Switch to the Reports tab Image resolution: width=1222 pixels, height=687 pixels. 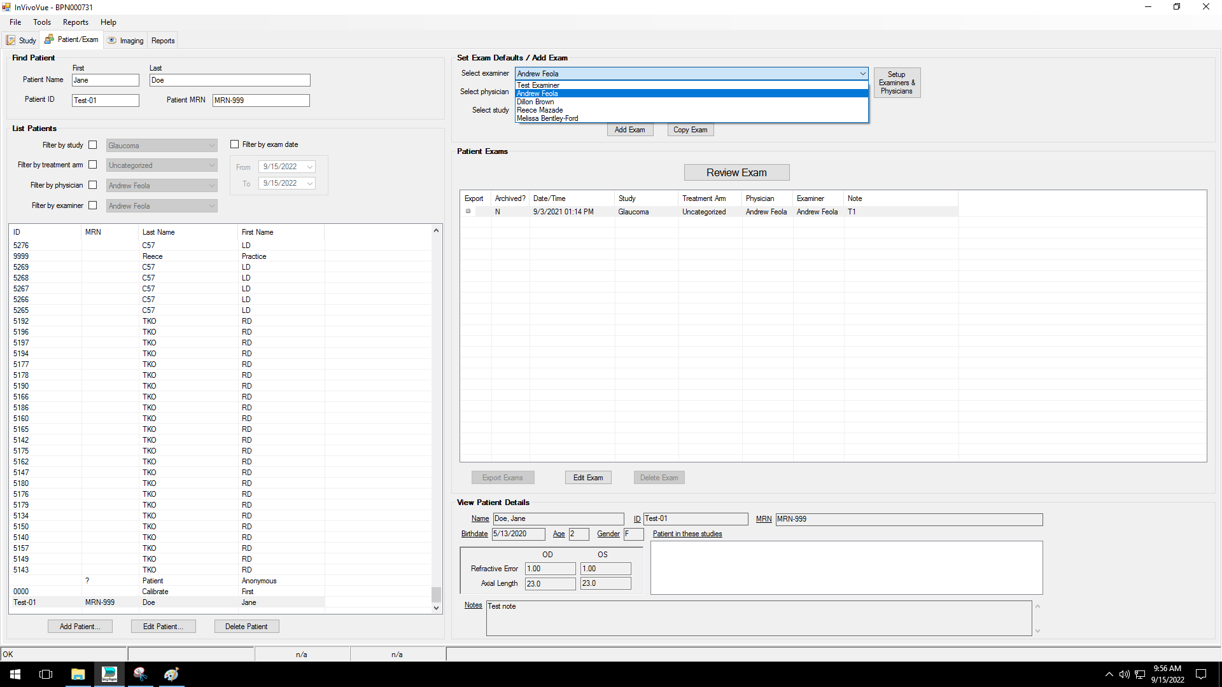coord(163,41)
